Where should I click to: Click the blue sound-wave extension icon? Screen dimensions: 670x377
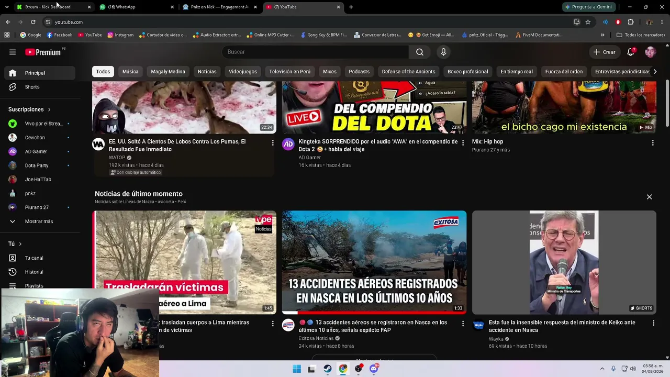click(x=606, y=22)
